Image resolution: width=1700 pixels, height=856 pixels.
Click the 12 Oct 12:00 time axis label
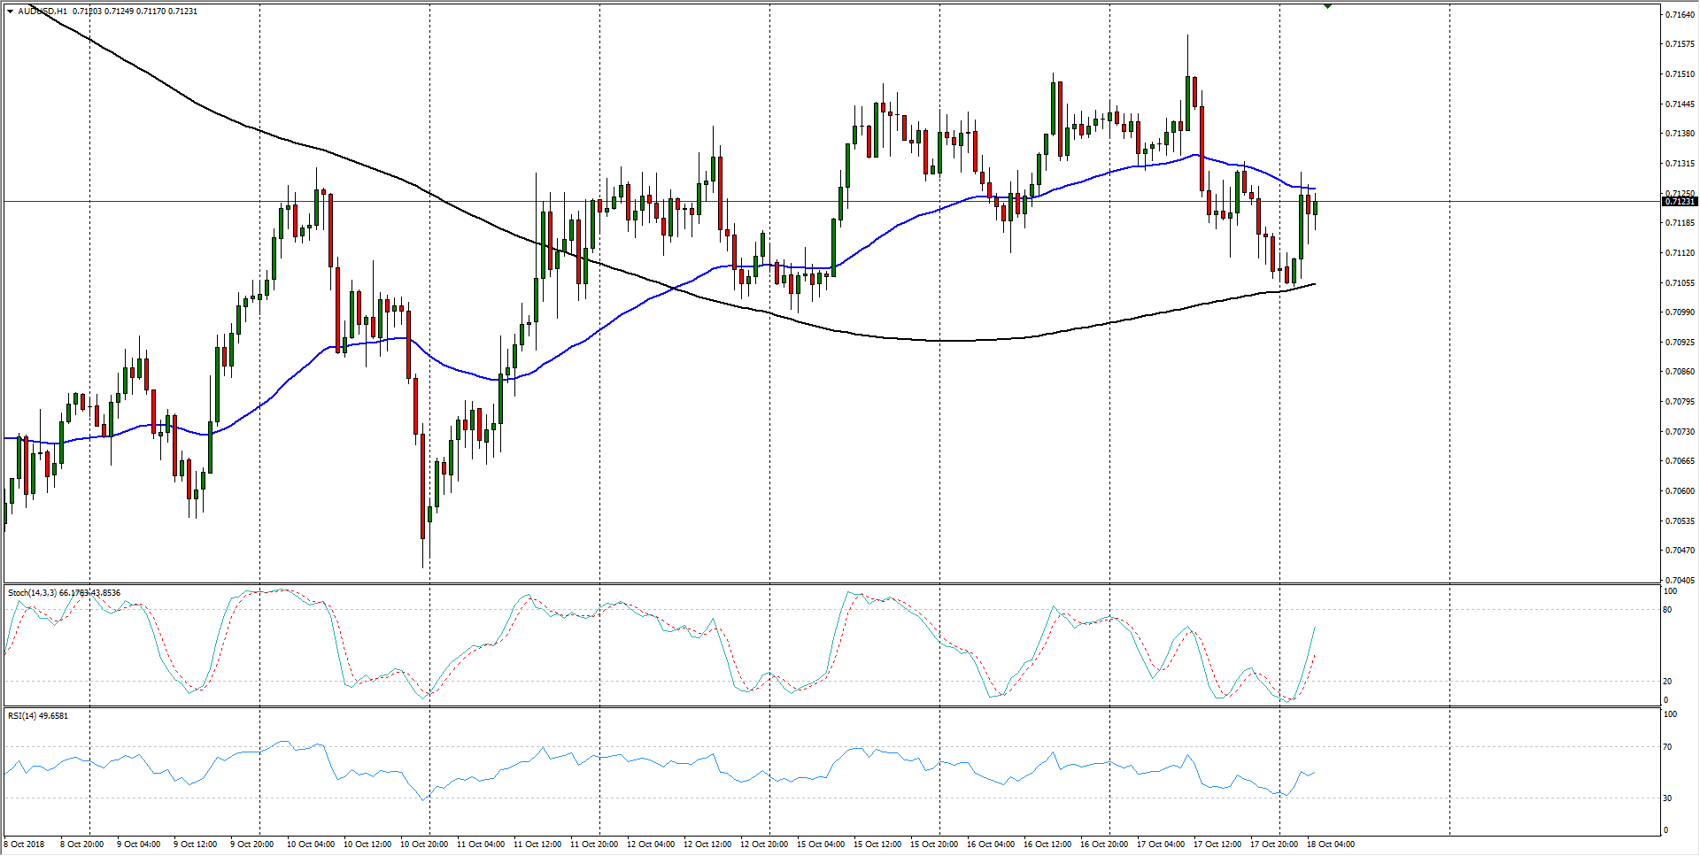tap(707, 844)
